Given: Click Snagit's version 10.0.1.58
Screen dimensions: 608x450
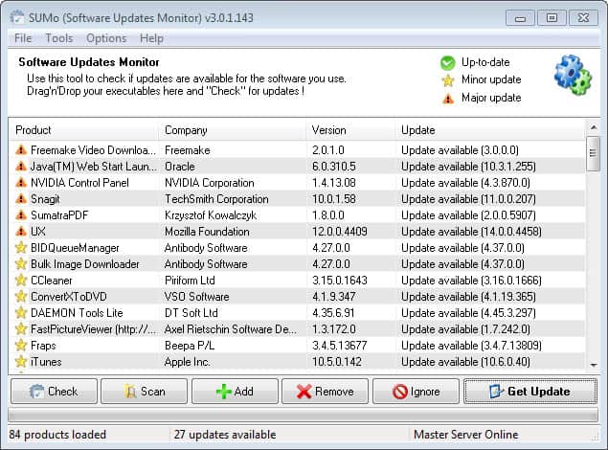Looking at the screenshot, I should click(334, 199).
